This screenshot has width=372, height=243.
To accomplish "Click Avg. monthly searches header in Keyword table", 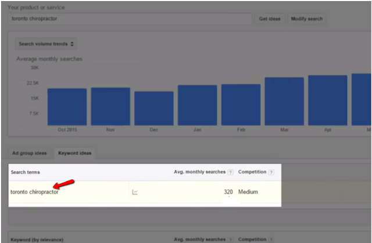I will (x=199, y=240).
